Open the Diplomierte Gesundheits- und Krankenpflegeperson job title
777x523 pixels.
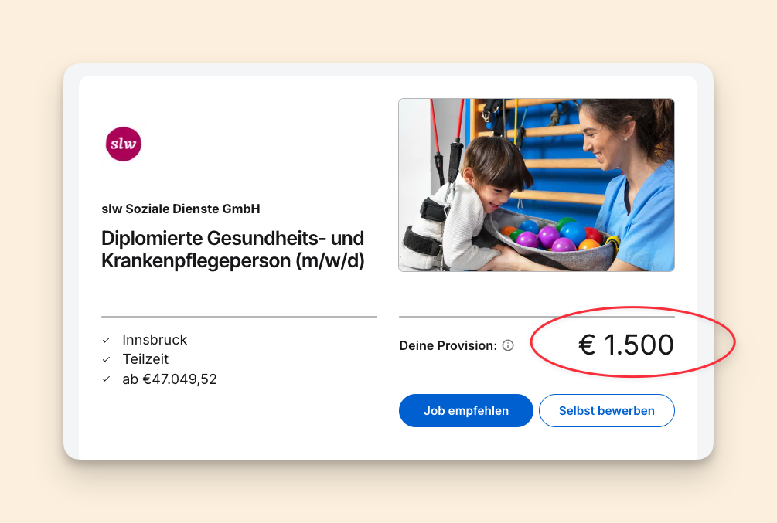233,249
